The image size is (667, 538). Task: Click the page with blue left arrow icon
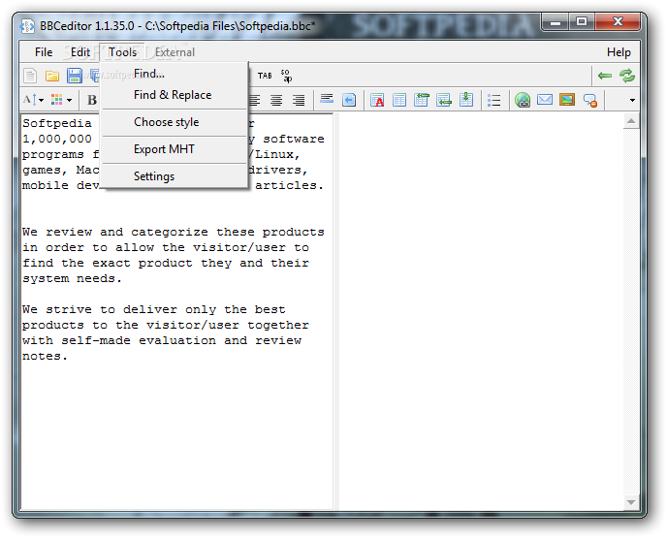349,100
